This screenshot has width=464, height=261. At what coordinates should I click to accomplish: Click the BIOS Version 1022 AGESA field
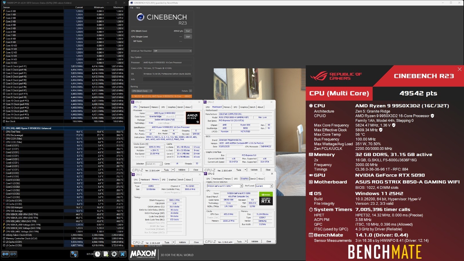(245, 143)
